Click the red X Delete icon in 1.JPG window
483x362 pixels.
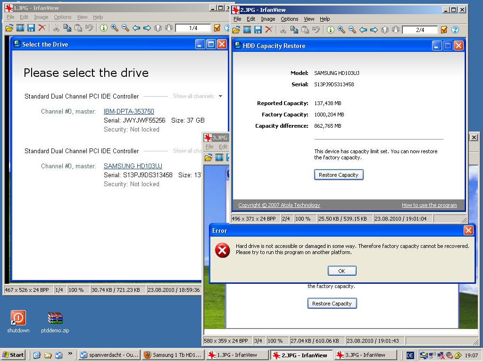point(42,28)
